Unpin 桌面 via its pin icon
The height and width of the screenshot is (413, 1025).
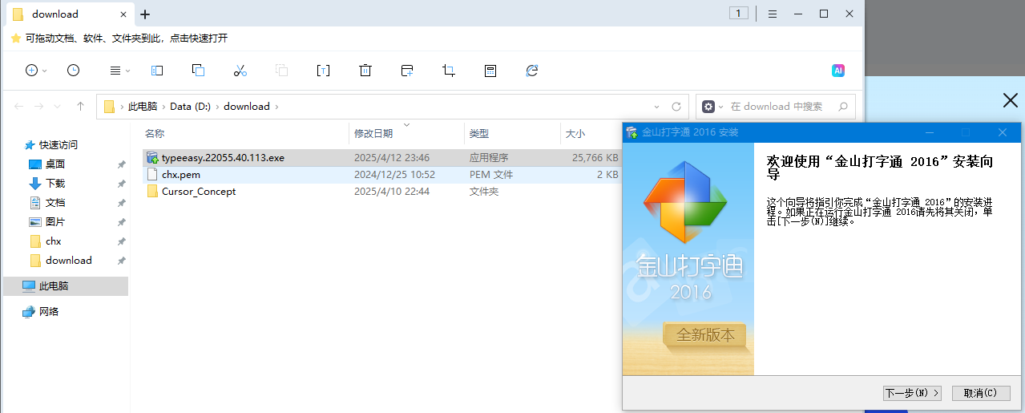click(121, 164)
